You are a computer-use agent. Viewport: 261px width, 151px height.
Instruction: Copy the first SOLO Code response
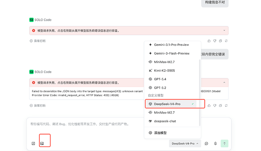[x=221, y=41]
